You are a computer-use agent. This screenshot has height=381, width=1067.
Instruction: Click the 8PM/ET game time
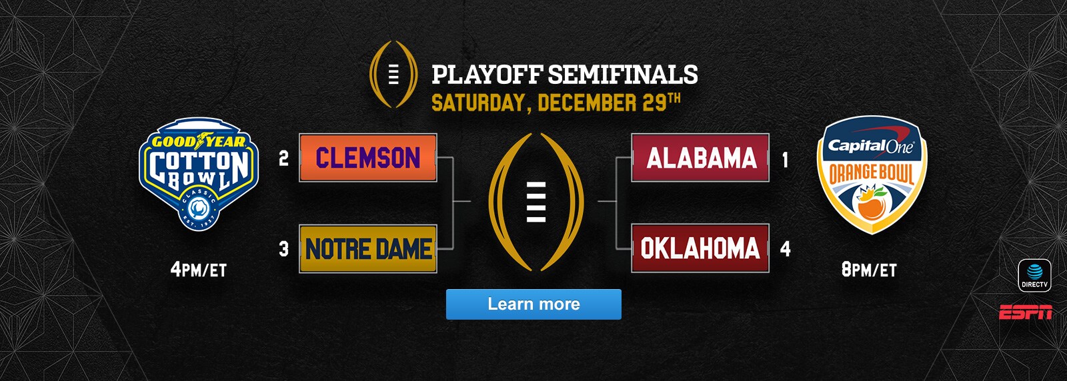869,270
